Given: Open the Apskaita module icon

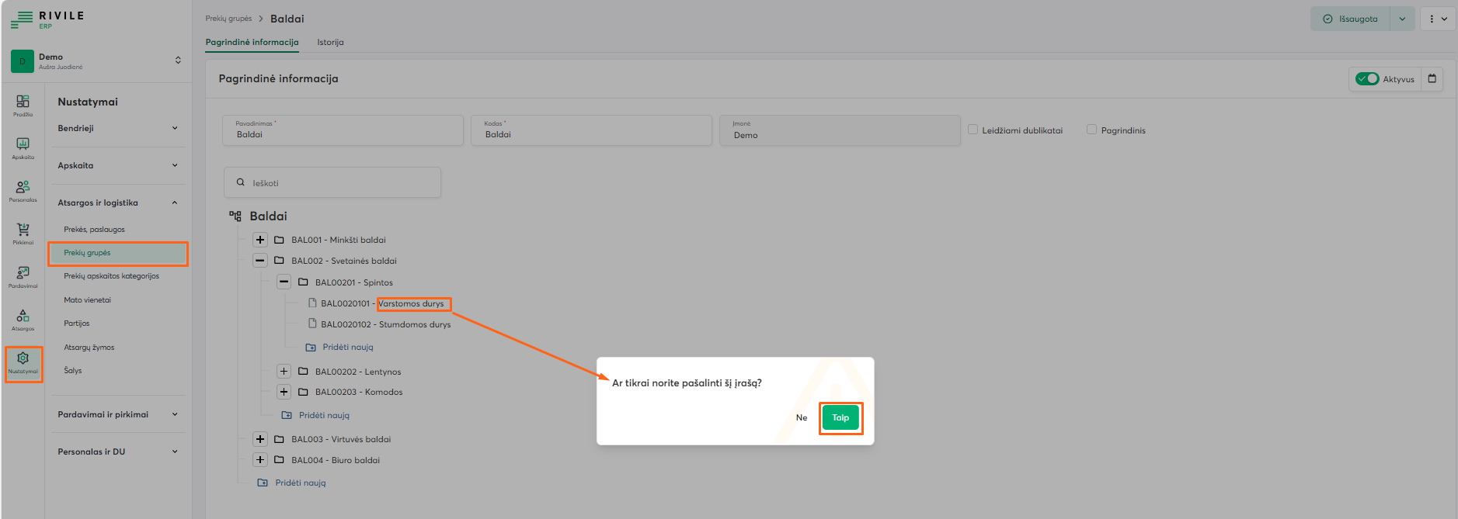Looking at the screenshot, I should click(x=23, y=147).
